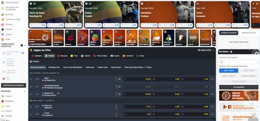
Task: Open the Bolão sidebar icon
Action: [2, 39]
